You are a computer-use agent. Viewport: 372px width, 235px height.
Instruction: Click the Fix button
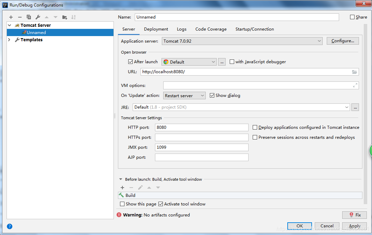point(355,215)
